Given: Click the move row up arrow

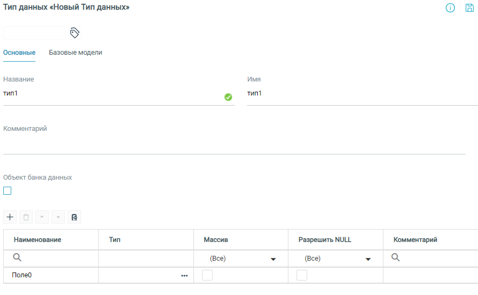Looking at the screenshot, I should [x=42, y=217].
